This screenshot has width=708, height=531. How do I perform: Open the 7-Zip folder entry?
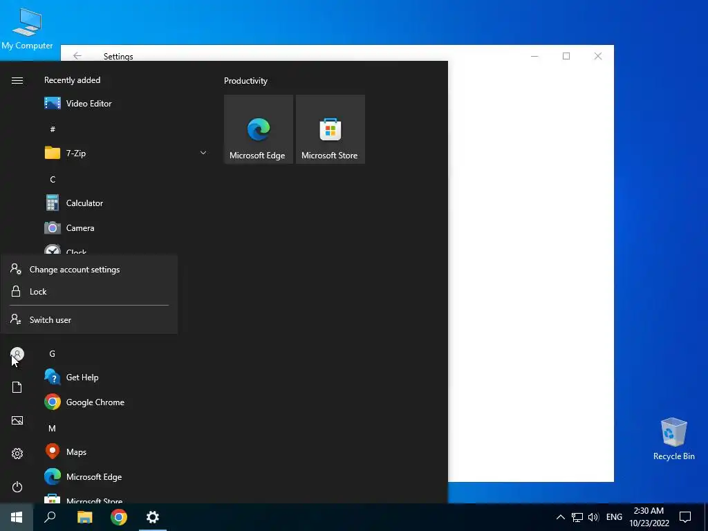point(126,153)
